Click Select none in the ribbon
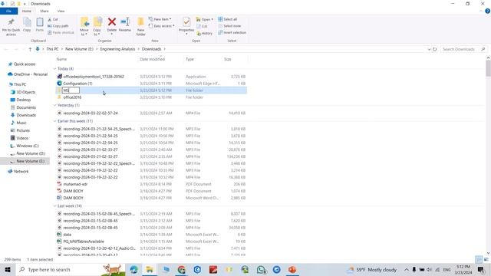 (x=229, y=26)
